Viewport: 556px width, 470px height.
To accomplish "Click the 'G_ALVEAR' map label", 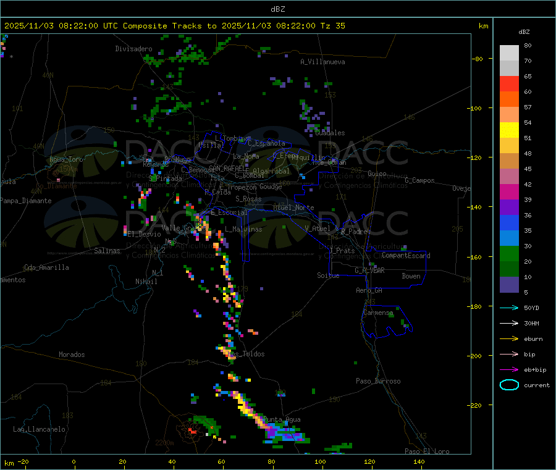I will pyautogui.click(x=369, y=271).
